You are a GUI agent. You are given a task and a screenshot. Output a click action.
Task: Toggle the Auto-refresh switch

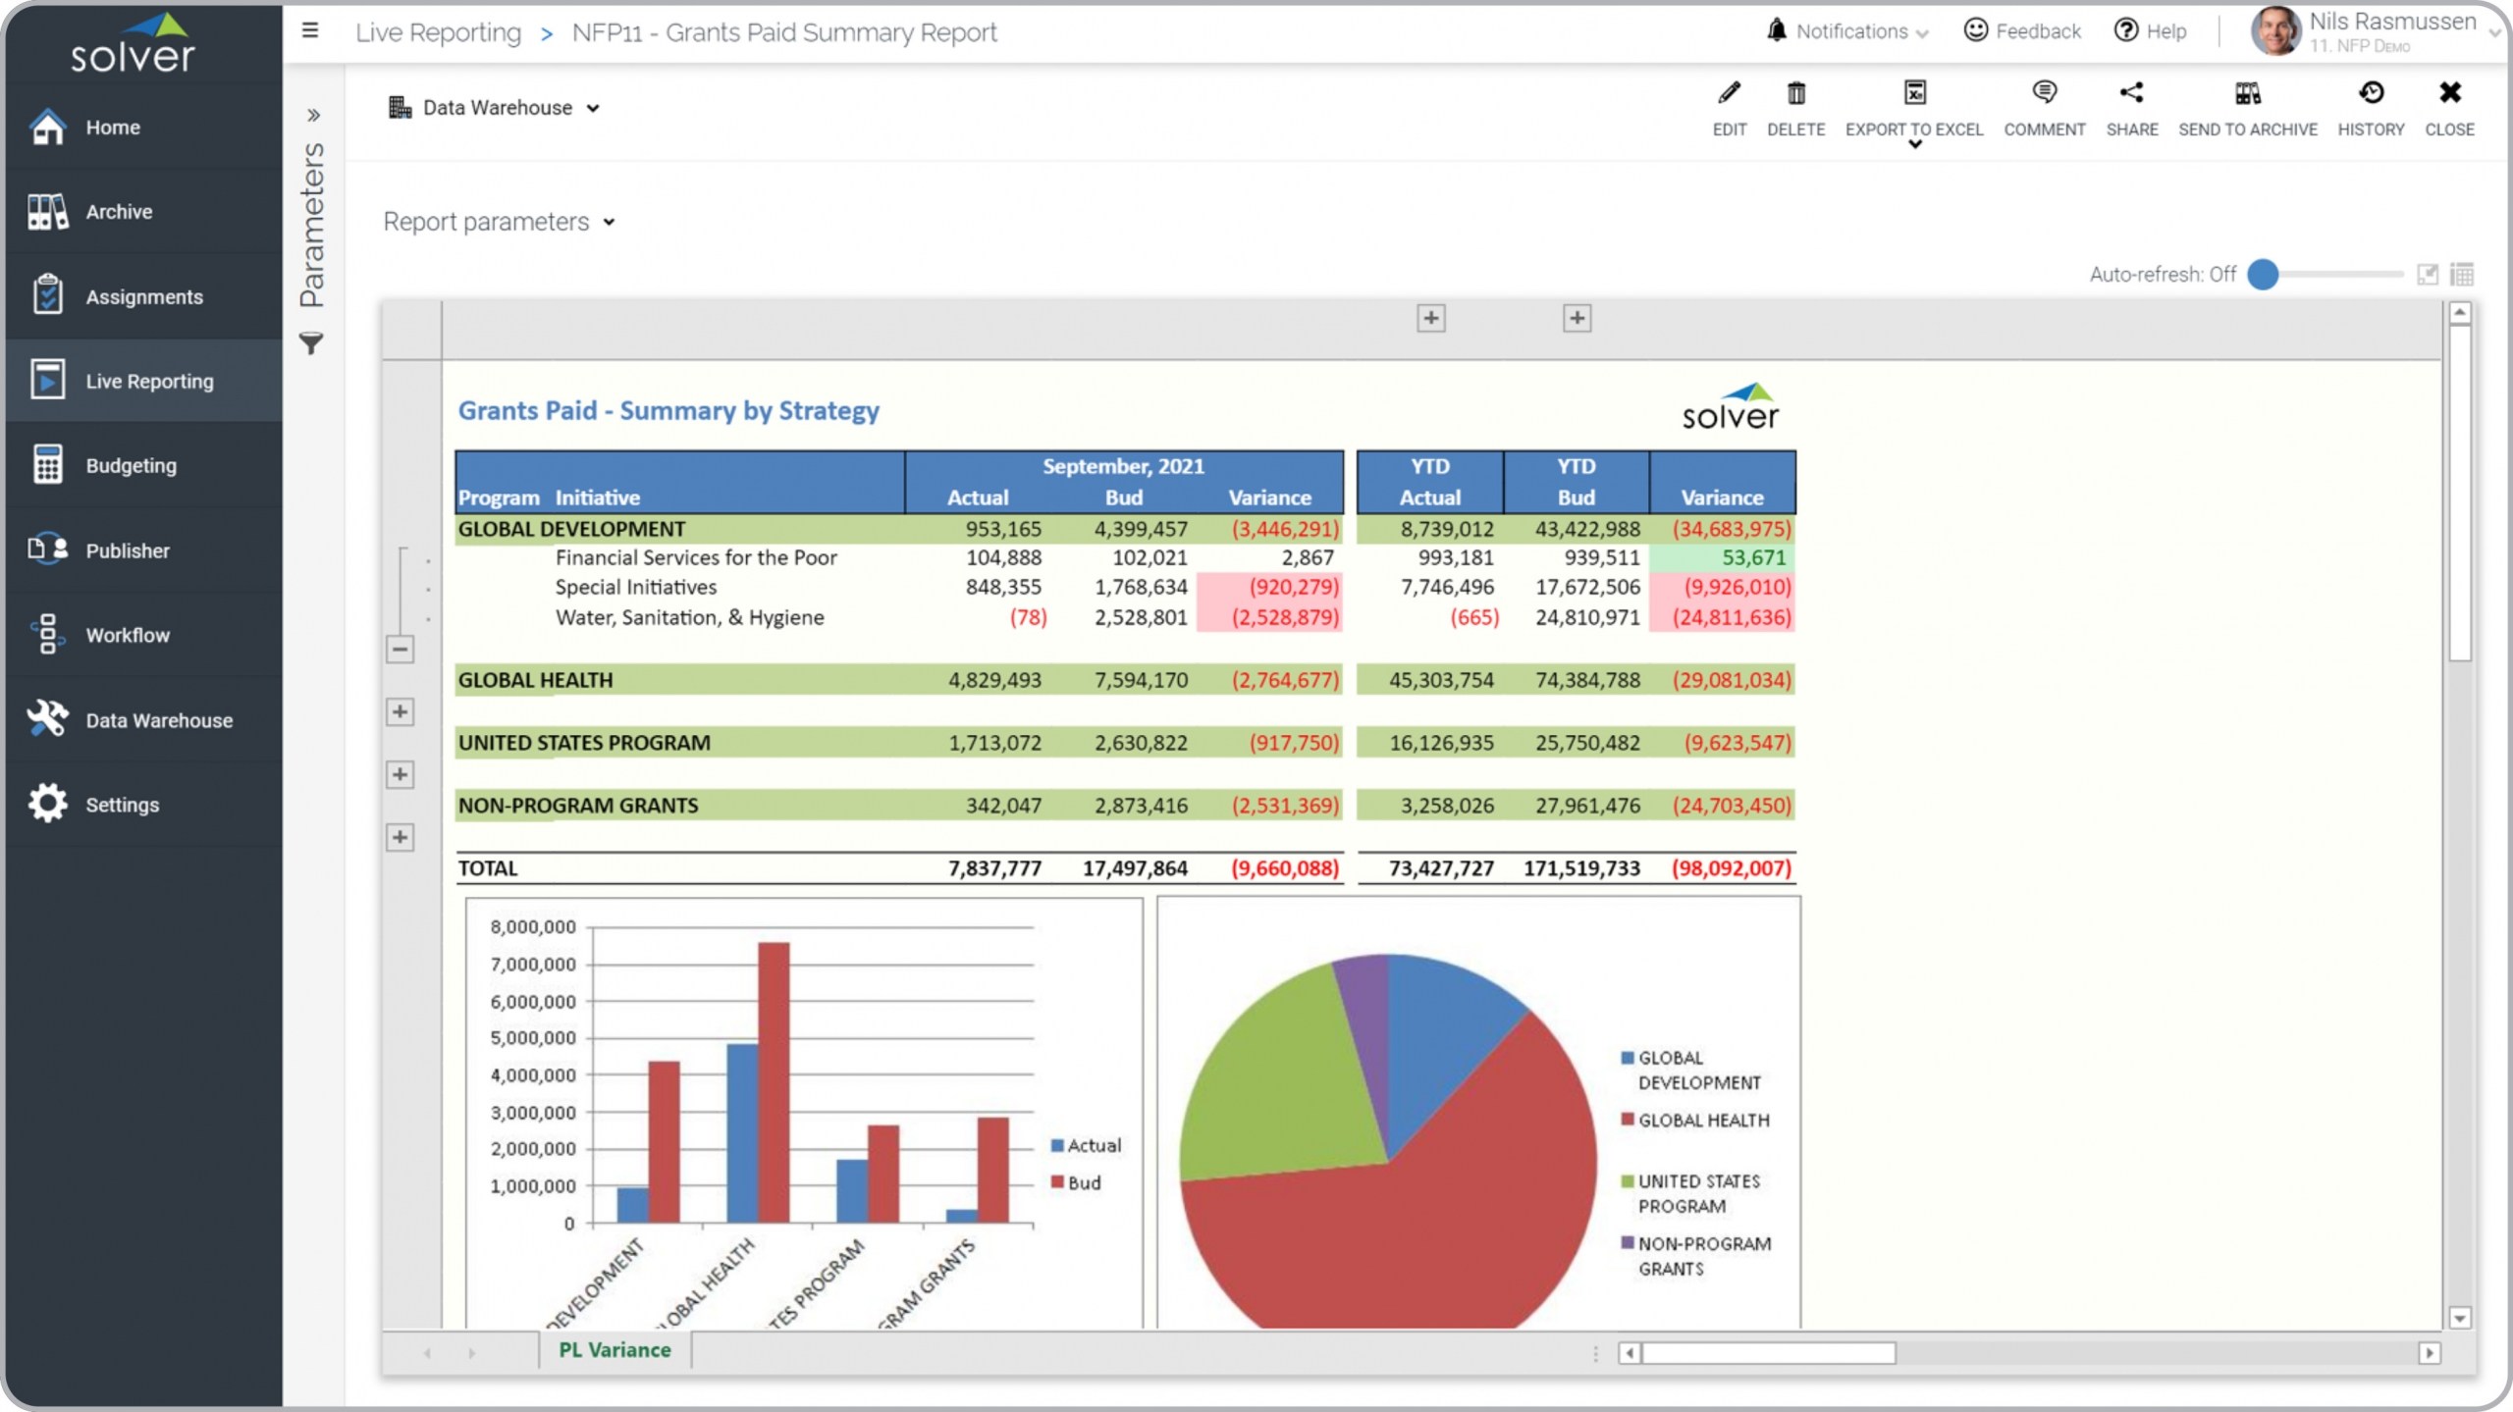coord(2264,275)
